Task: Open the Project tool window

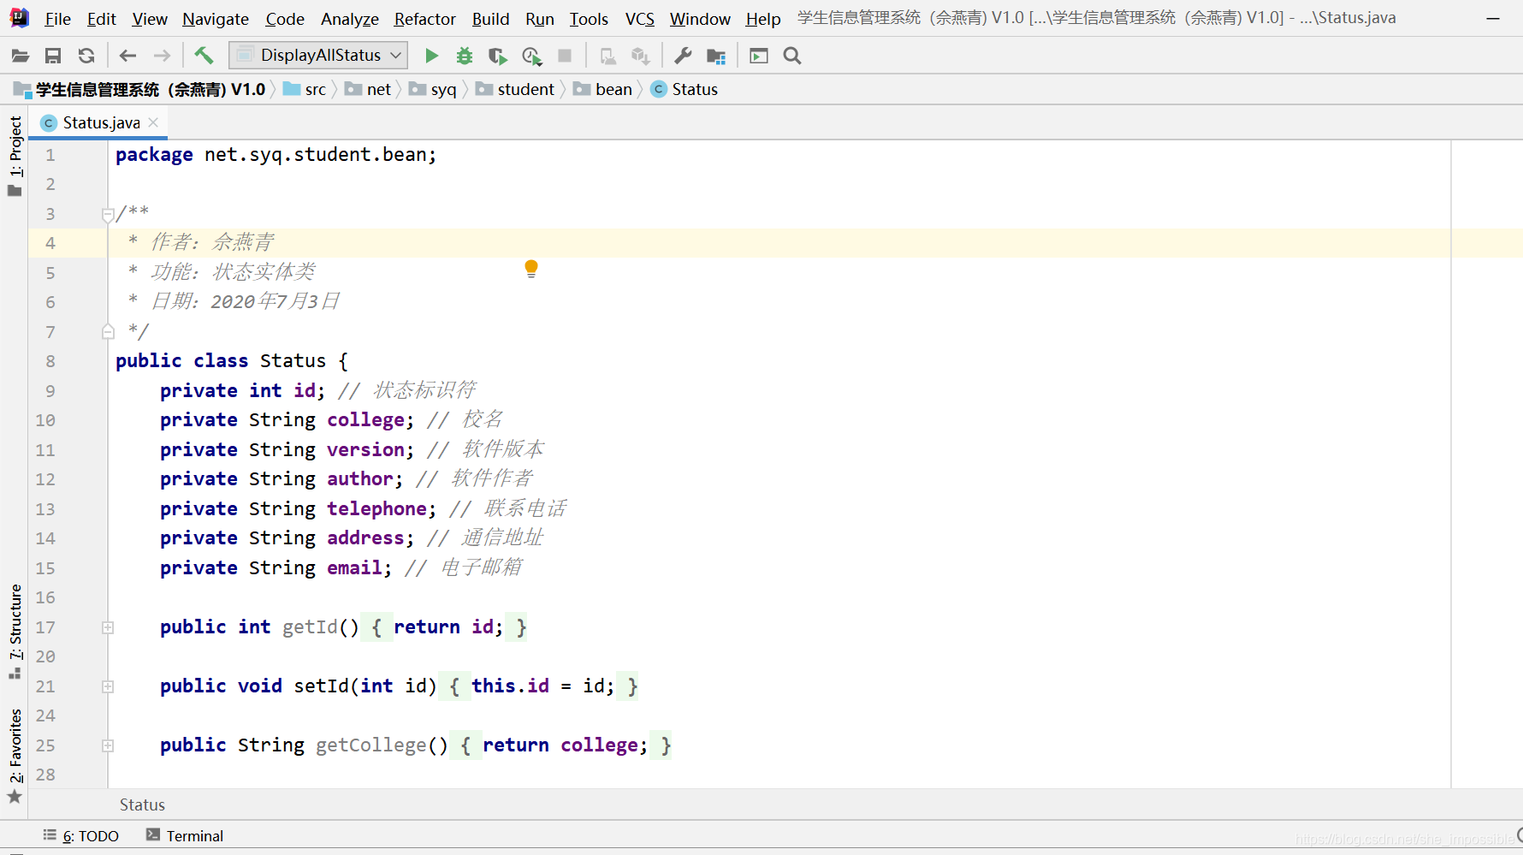Action: pos(15,156)
